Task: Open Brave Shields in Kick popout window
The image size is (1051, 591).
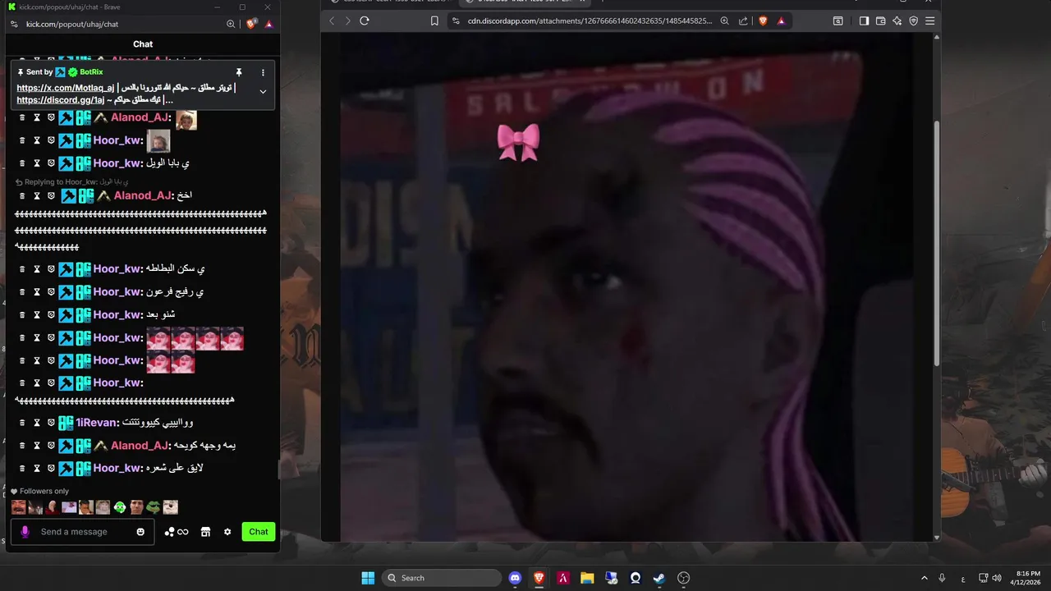Action: coord(251,24)
